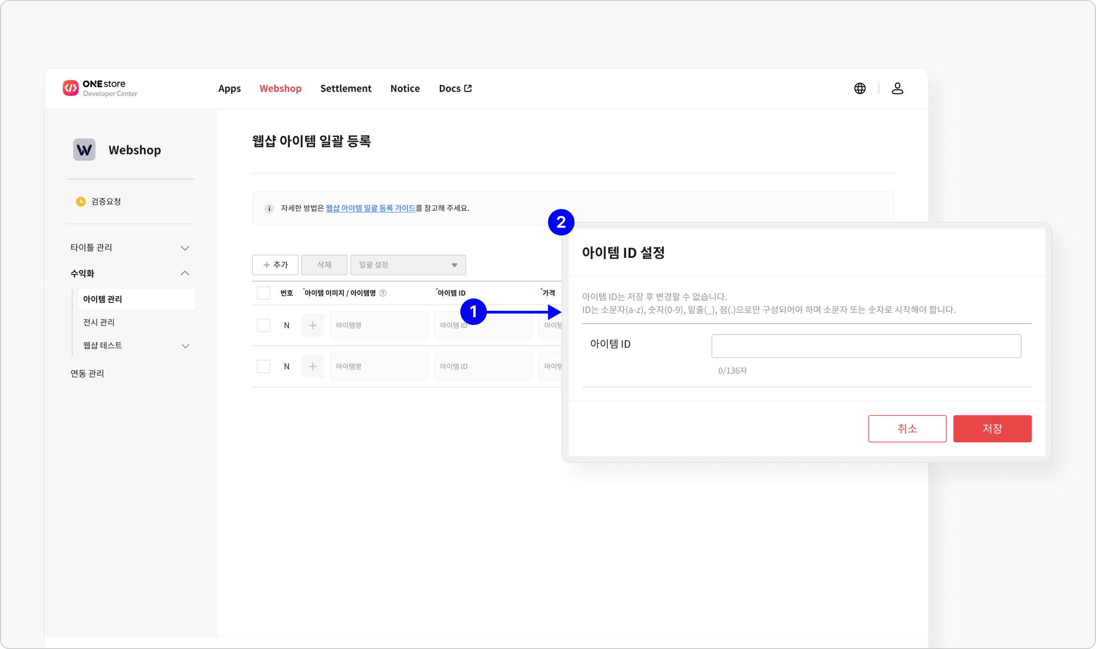The width and height of the screenshot is (1096, 649).
Task: Click the yellow 검증요청 status icon
Action: coord(81,201)
